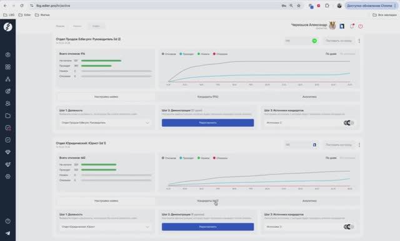This screenshot has height=241, width=400.
Task: Open the Все закладки bookmarks folder
Action: point(384,15)
